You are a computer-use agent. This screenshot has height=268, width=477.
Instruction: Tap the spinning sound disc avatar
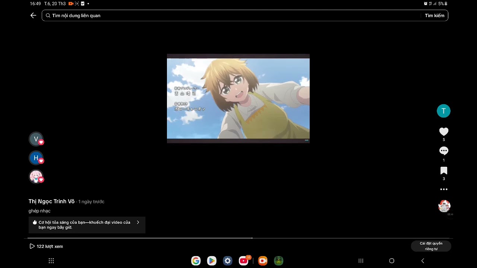[x=444, y=206]
